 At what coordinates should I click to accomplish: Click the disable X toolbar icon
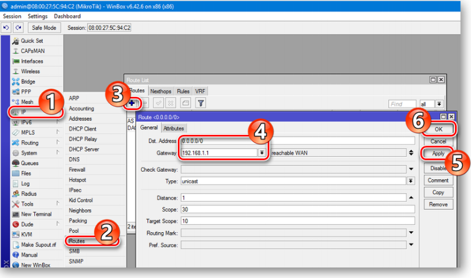pos(171,103)
